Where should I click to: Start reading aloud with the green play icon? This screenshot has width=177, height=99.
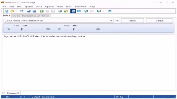42,11
